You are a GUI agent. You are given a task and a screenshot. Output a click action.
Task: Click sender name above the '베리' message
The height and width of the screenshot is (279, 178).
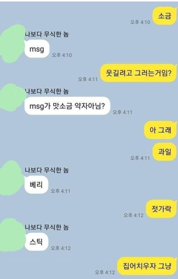pyautogui.click(x=47, y=170)
